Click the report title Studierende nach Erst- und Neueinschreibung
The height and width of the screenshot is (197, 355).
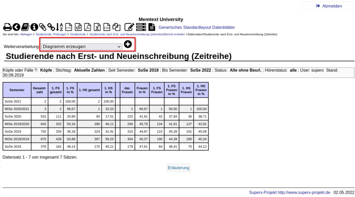point(118,56)
